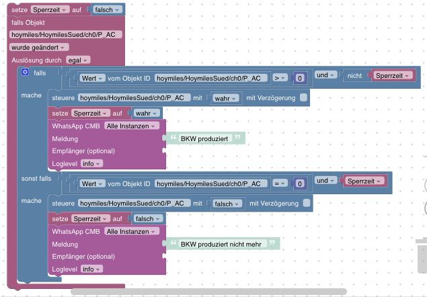Open the gear mutator icon on falls block
The width and height of the screenshot is (427, 297).
coord(25,72)
